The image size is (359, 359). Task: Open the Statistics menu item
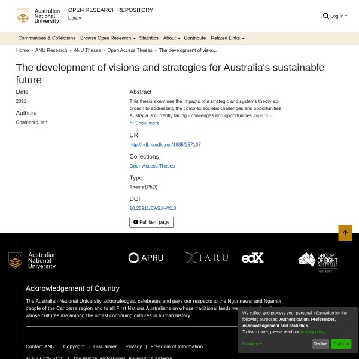tap(148, 38)
